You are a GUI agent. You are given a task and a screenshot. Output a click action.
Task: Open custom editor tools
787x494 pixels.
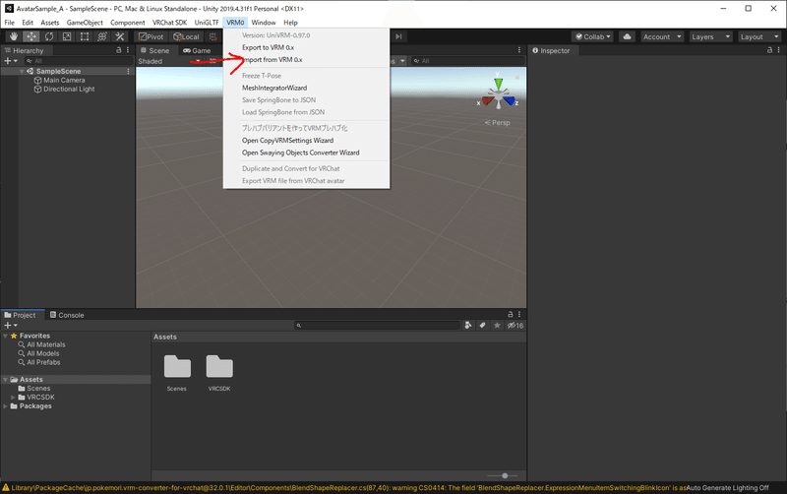click(119, 36)
